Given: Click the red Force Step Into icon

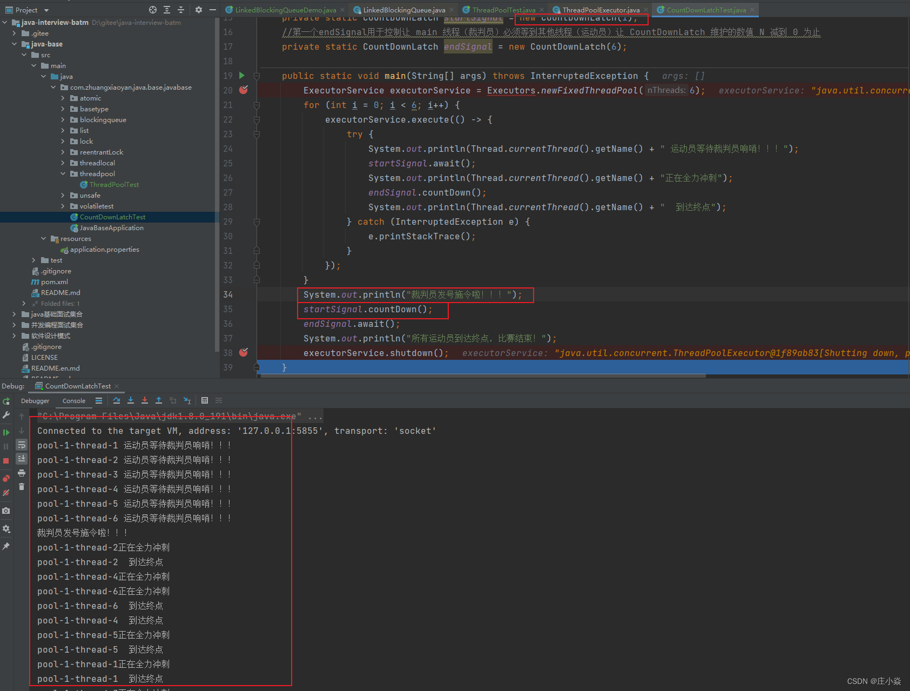Looking at the screenshot, I should point(145,400).
